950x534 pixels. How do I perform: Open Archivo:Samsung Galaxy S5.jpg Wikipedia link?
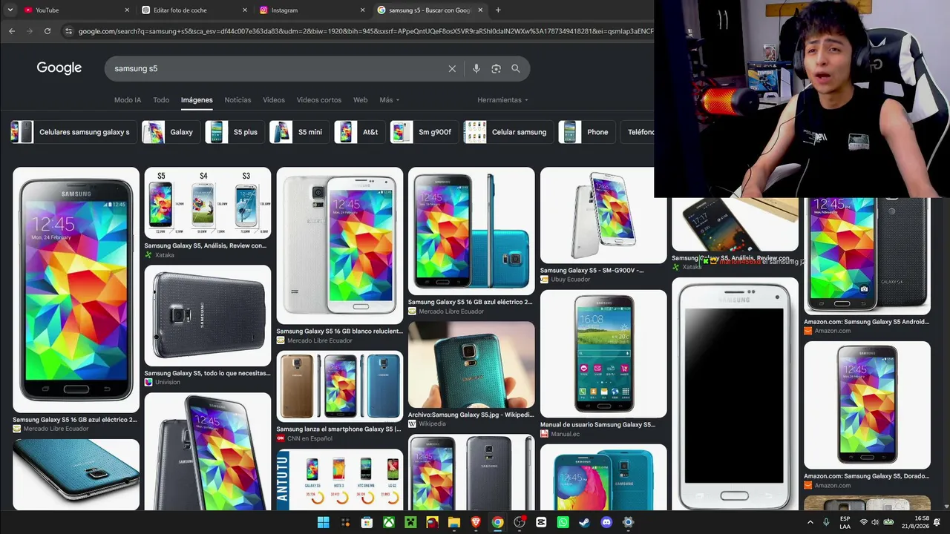[471, 415]
